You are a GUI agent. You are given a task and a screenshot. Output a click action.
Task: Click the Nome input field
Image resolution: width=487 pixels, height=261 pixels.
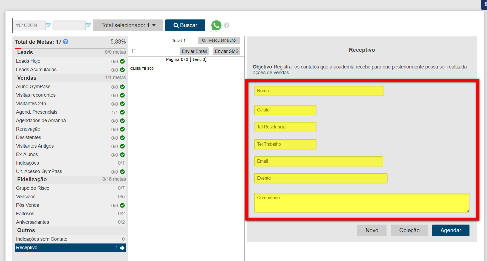(x=319, y=91)
